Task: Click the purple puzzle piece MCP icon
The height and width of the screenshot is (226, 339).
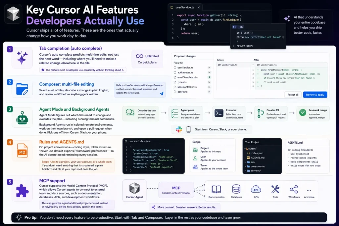Action: point(22,191)
